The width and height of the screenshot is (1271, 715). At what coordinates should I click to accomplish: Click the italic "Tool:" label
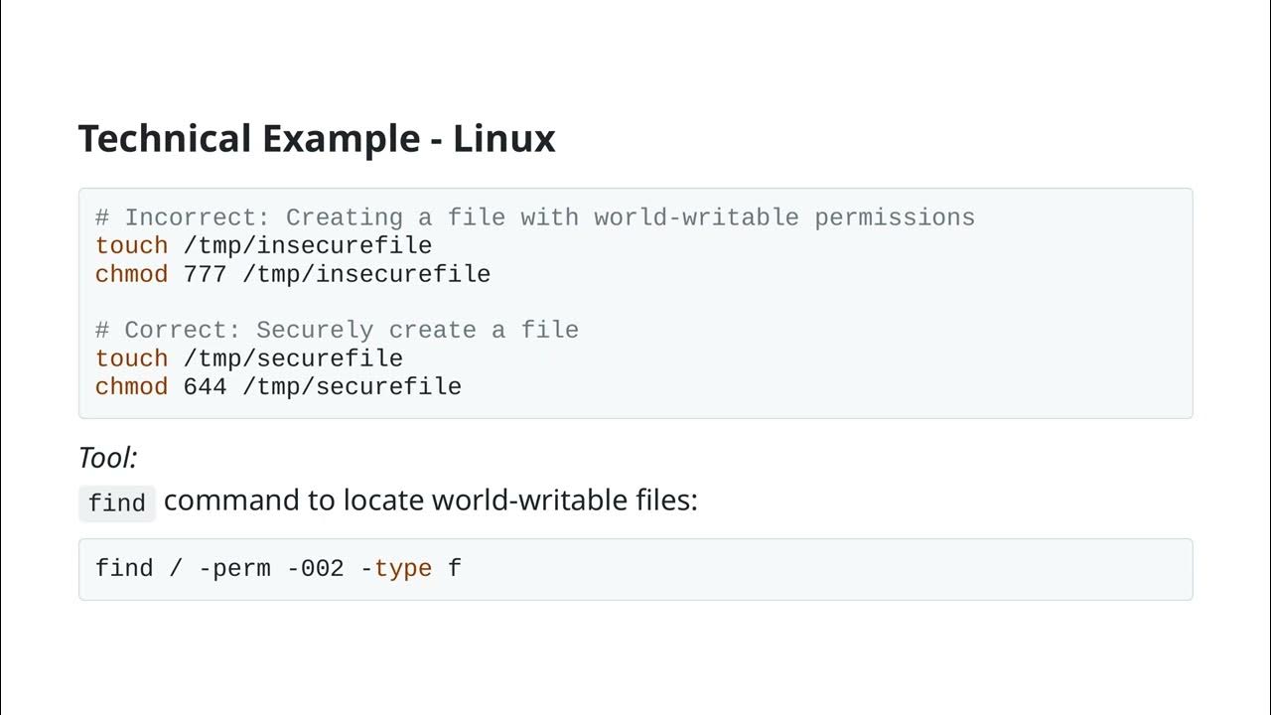point(107,458)
